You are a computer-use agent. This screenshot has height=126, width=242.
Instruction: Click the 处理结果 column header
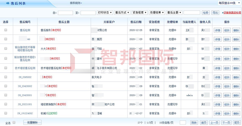[173, 22]
